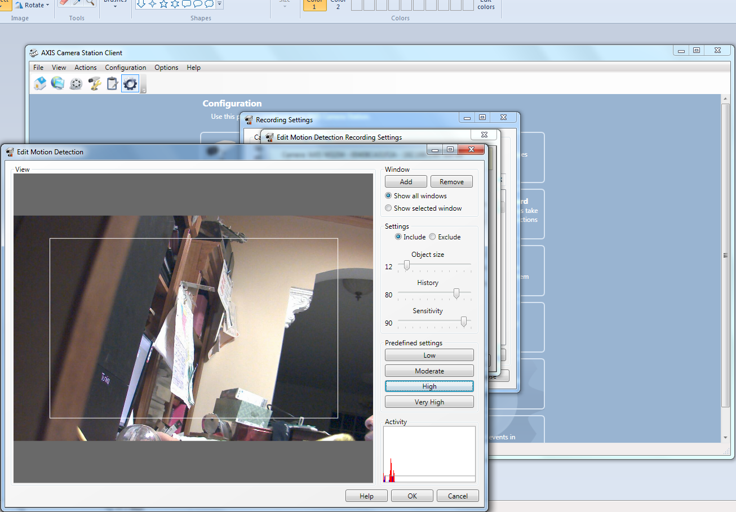Choose the Include setting
This screenshot has width=736, height=512.
coord(410,237)
